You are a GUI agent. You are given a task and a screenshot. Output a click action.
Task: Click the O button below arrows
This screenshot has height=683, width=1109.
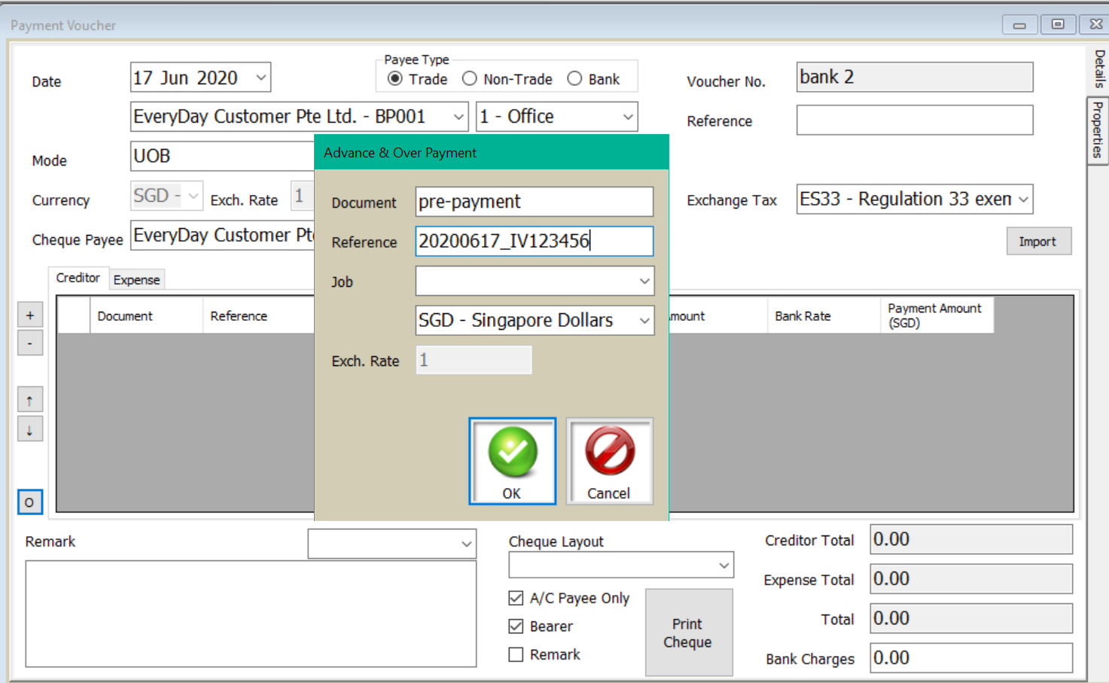pyautogui.click(x=29, y=502)
